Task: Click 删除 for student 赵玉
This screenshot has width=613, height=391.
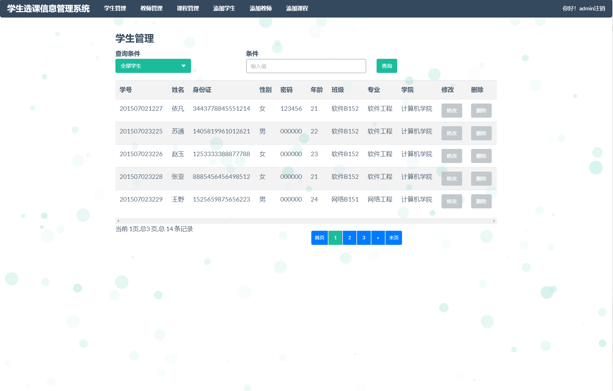Action: 481,156
